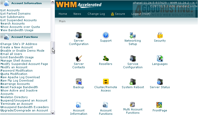The width and height of the screenshot is (198, 115).
Task: Click the Support question mark icon
Action: point(106,35)
